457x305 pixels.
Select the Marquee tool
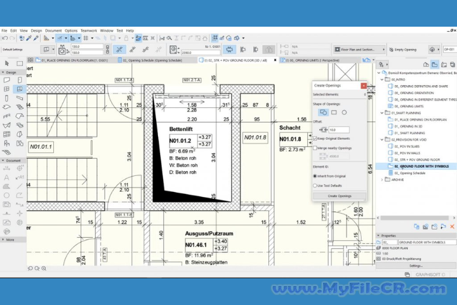[x=20, y=63]
